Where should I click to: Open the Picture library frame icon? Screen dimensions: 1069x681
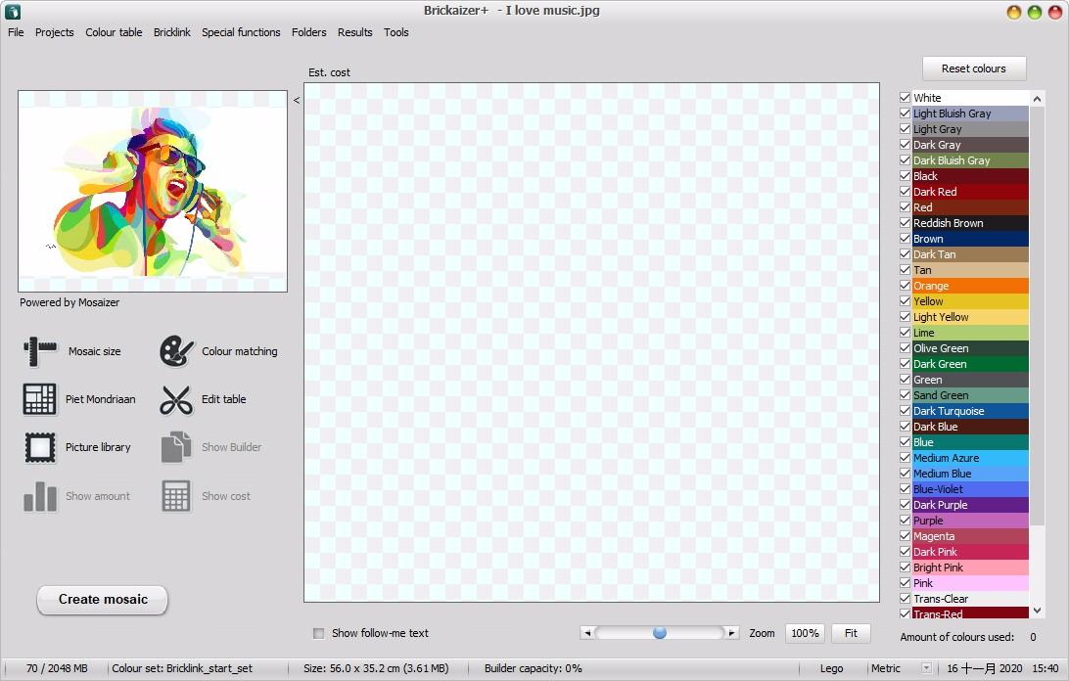coord(39,448)
